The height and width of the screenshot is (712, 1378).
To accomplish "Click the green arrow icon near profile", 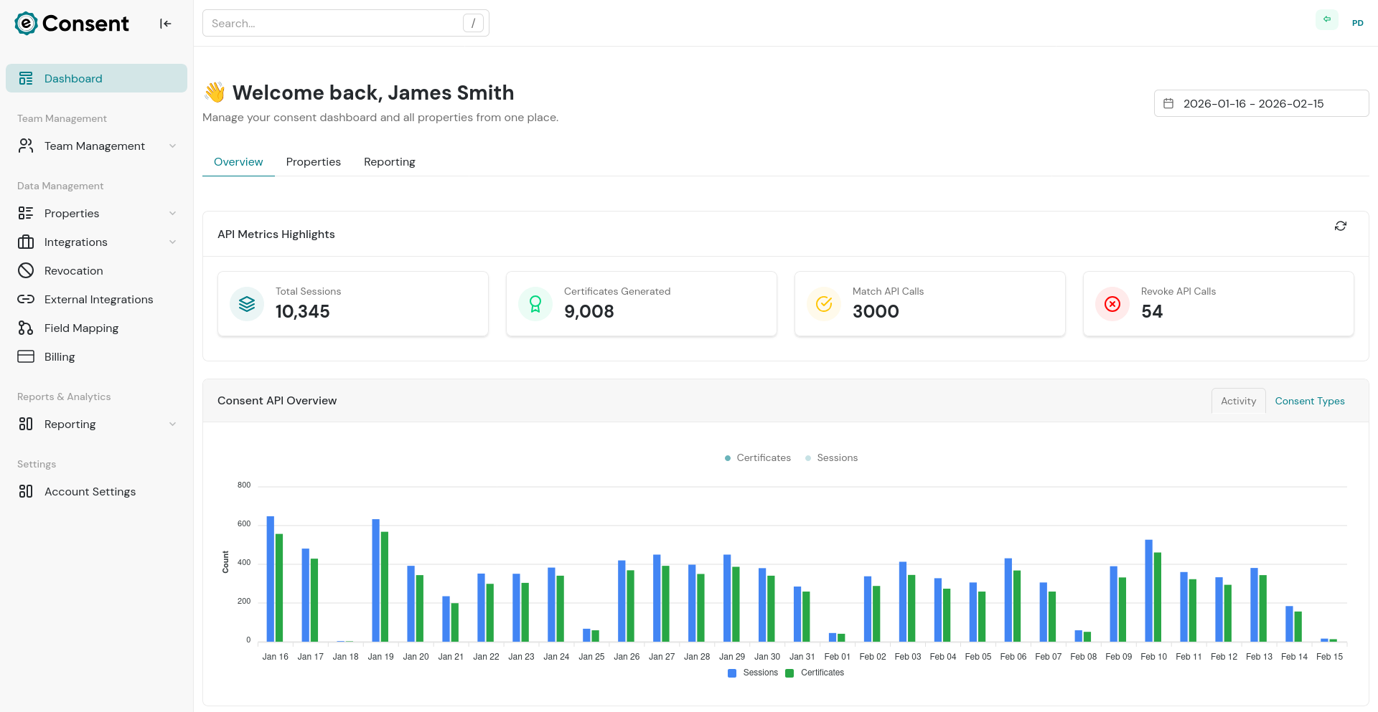I will point(1326,19).
